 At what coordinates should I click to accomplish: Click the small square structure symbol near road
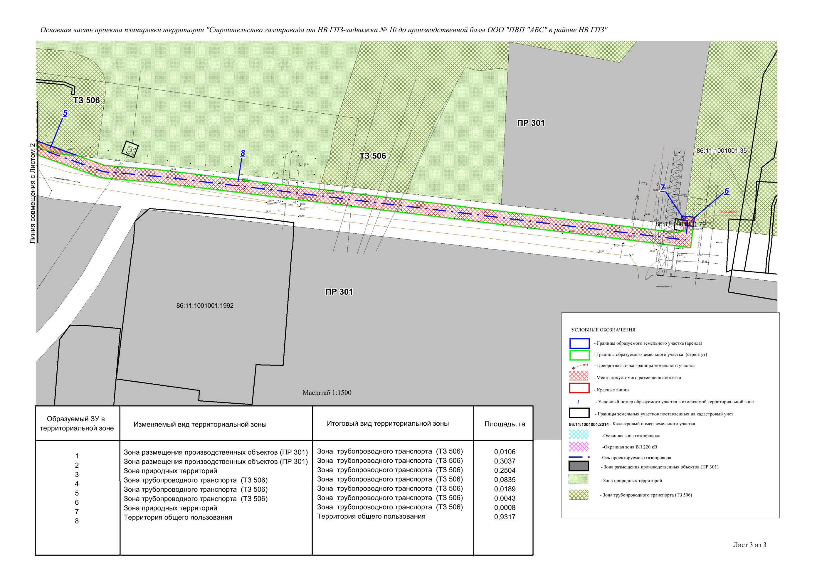click(130, 149)
